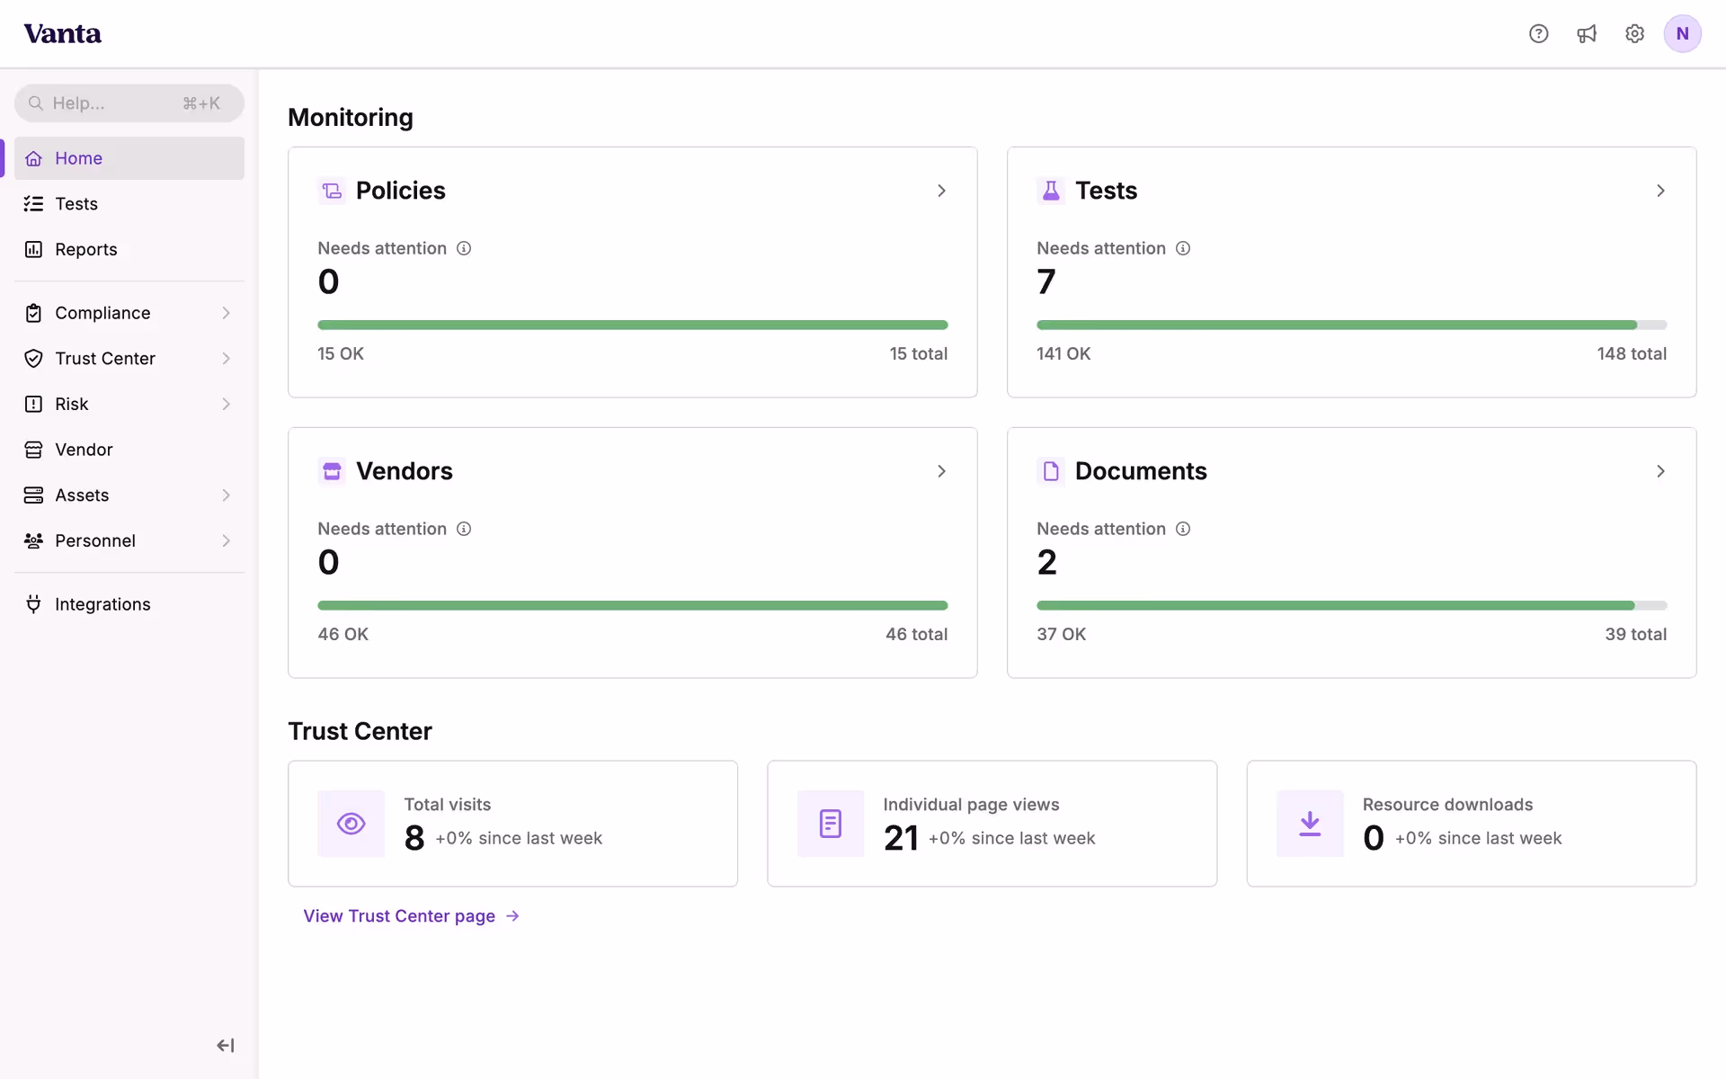The image size is (1726, 1079).
Task: Click the Resource downloads download icon
Action: [1310, 824]
